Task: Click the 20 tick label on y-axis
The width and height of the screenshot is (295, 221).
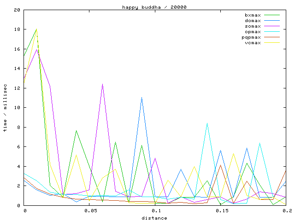Action: pos(17,10)
